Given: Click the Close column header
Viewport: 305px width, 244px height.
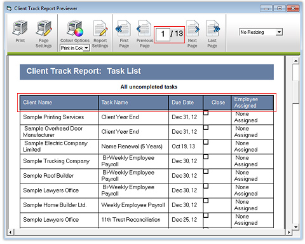Looking at the screenshot, I should 217,103.
